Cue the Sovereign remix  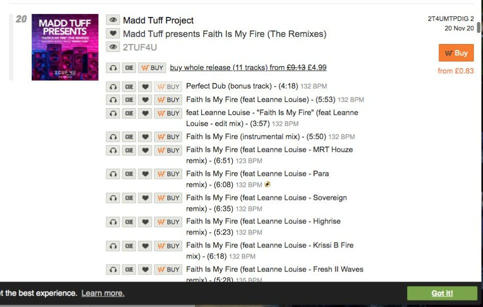click(129, 198)
